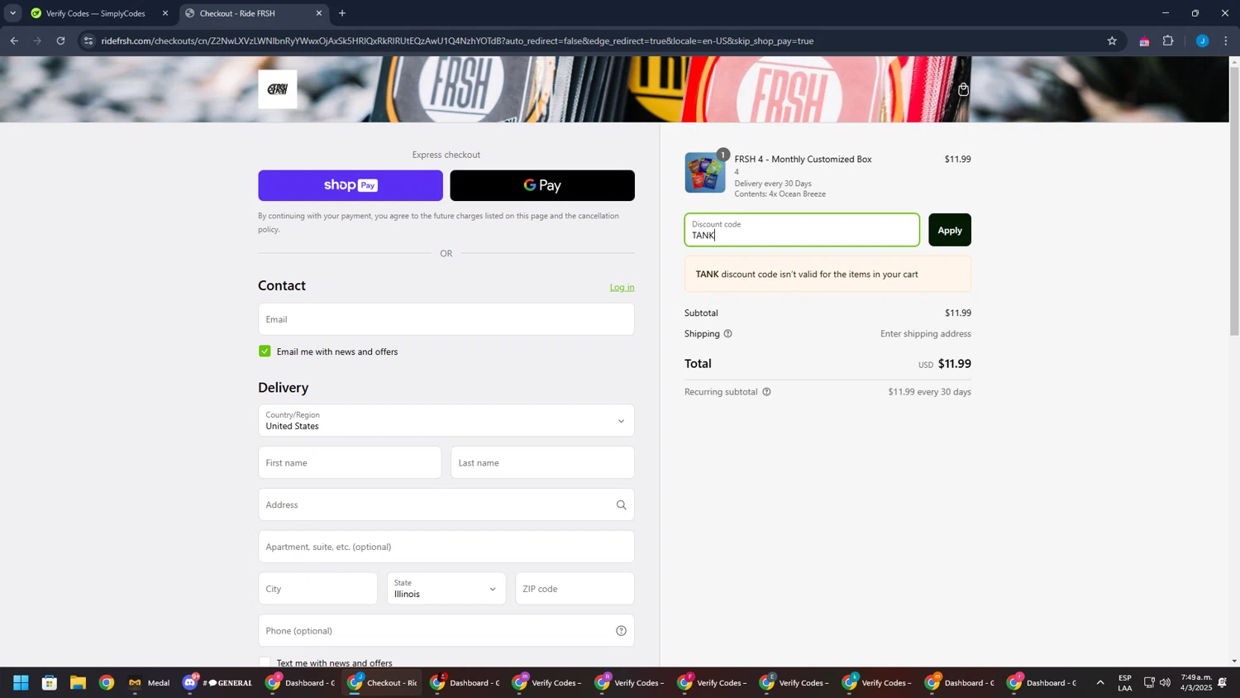Bookmark this page with the star icon

[1112, 41]
